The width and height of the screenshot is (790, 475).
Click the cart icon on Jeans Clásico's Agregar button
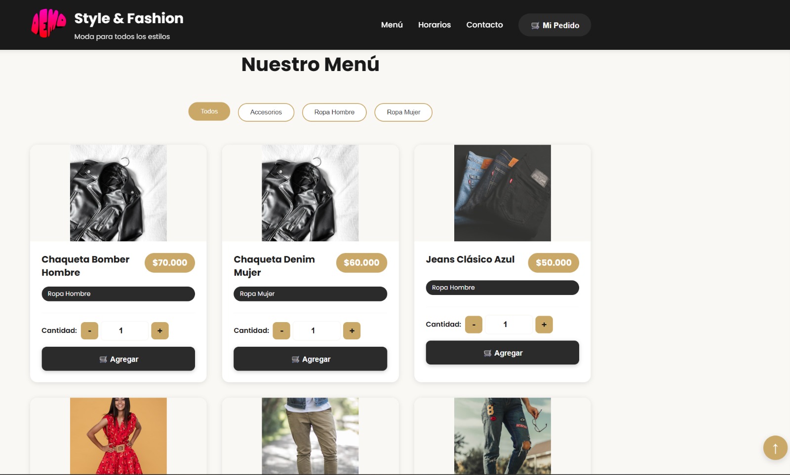pos(487,353)
